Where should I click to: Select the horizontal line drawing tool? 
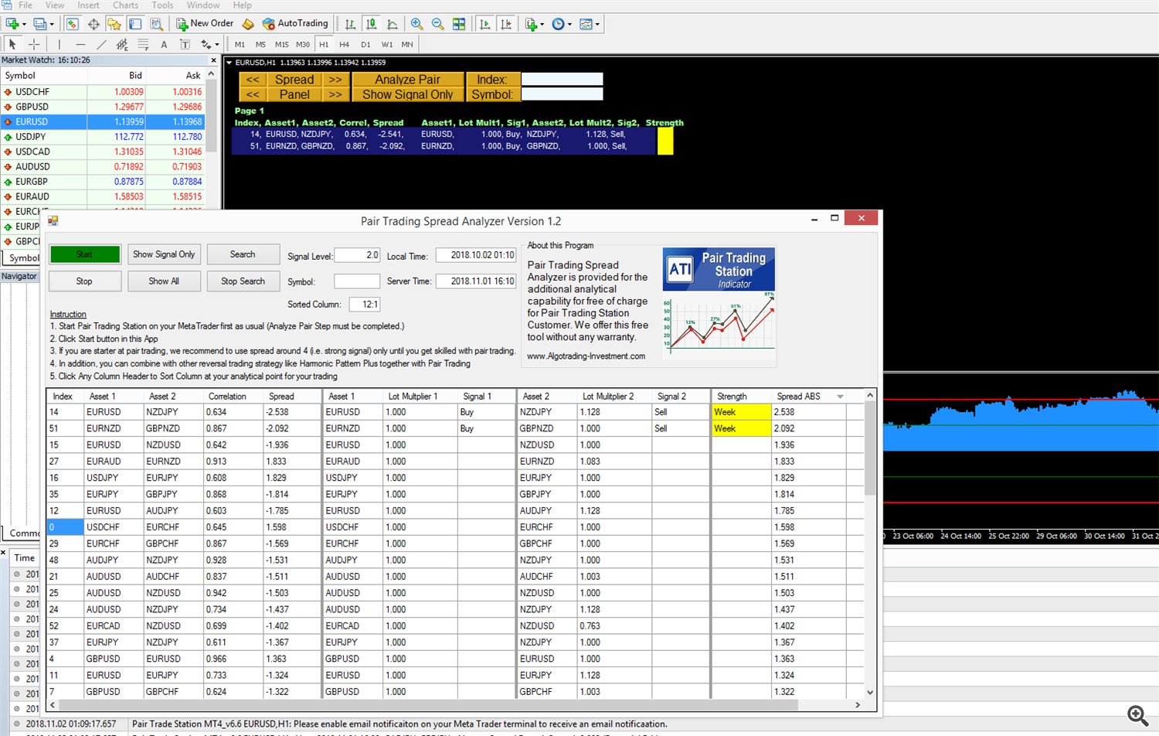point(80,45)
